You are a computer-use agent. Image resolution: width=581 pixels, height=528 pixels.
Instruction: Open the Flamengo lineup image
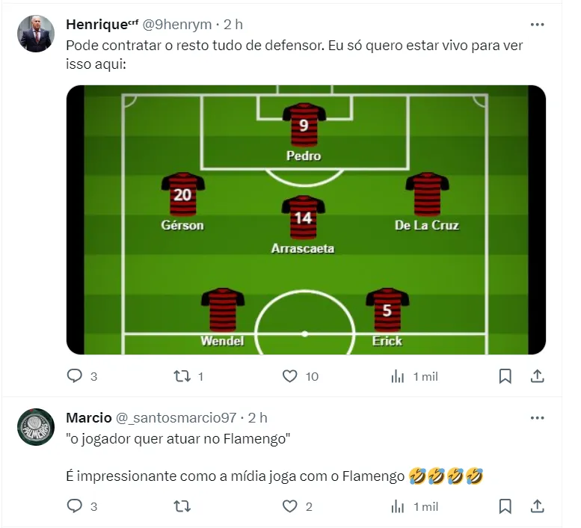(x=306, y=220)
